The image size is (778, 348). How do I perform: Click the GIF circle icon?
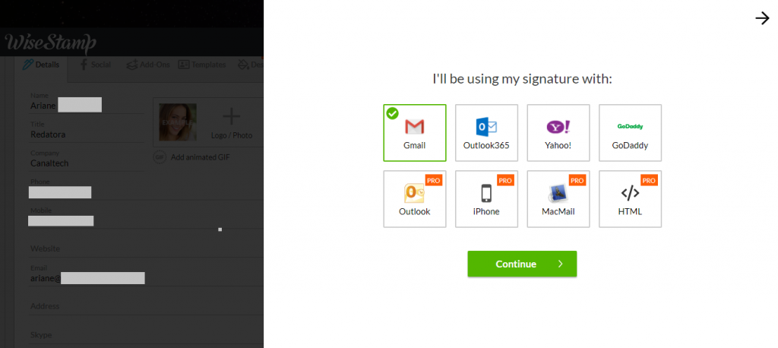160,157
